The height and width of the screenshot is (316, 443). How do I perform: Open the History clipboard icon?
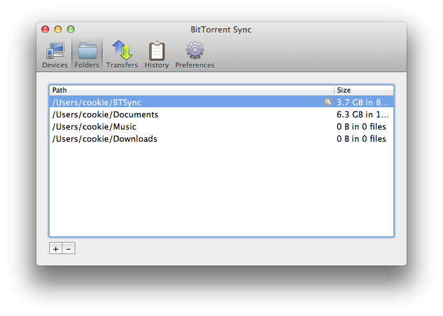[156, 54]
